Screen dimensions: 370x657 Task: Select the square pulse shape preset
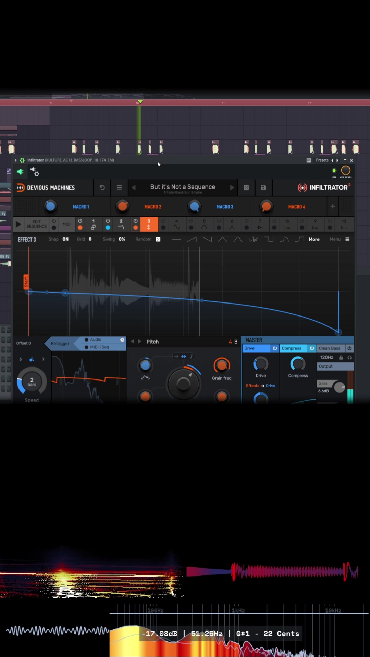[269, 239]
